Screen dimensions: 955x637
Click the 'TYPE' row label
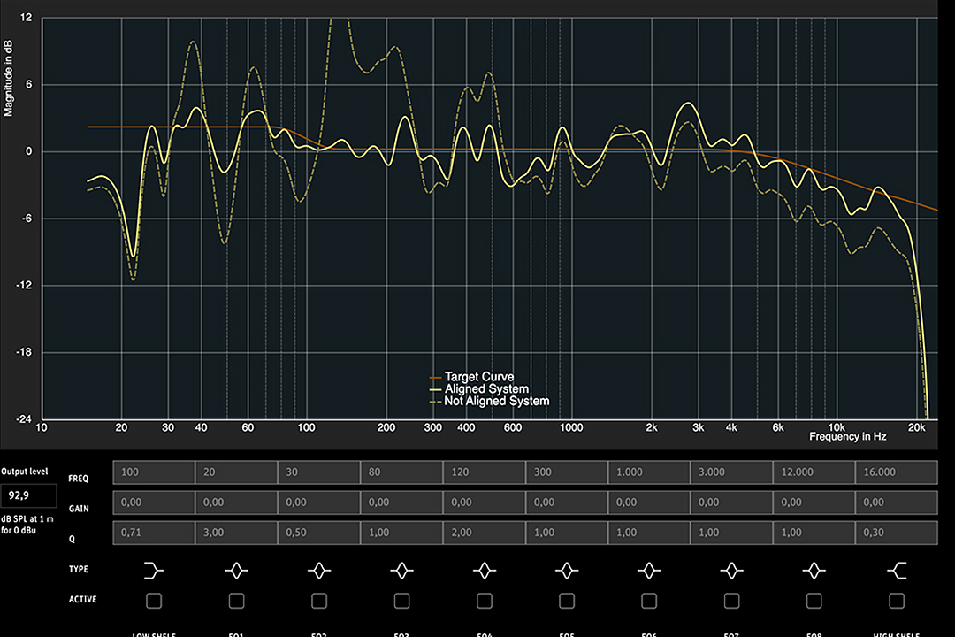79,570
